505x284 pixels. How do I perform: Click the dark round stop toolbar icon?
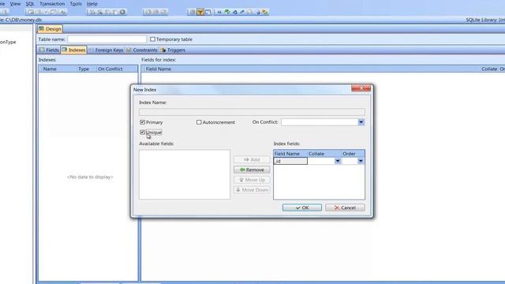(x=122, y=12)
